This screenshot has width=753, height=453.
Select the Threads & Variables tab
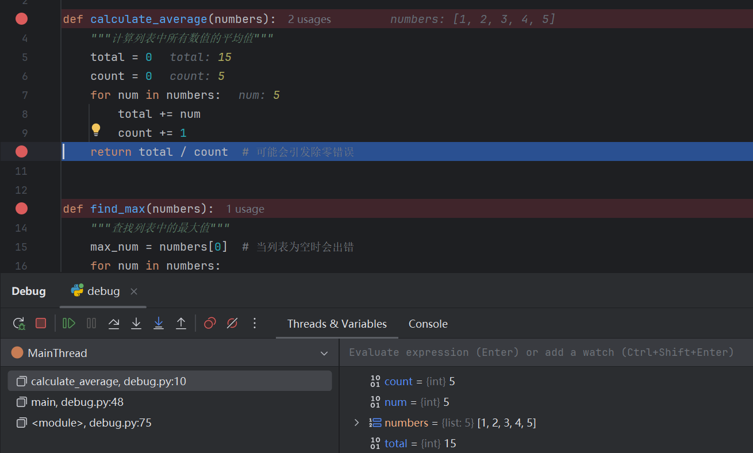pyautogui.click(x=336, y=324)
